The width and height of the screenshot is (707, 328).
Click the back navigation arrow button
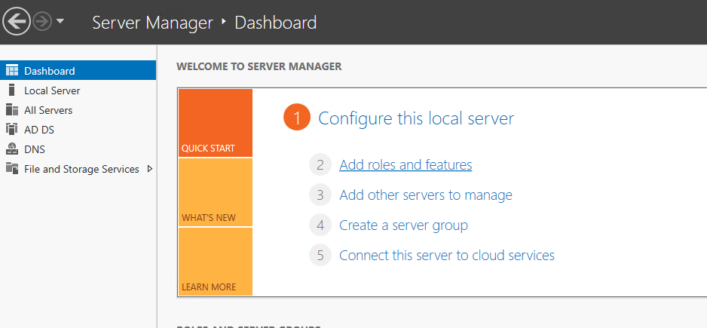pyautogui.click(x=17, y=22)
